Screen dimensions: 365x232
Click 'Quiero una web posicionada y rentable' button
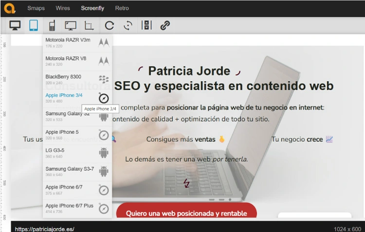(x=186, y=211)
